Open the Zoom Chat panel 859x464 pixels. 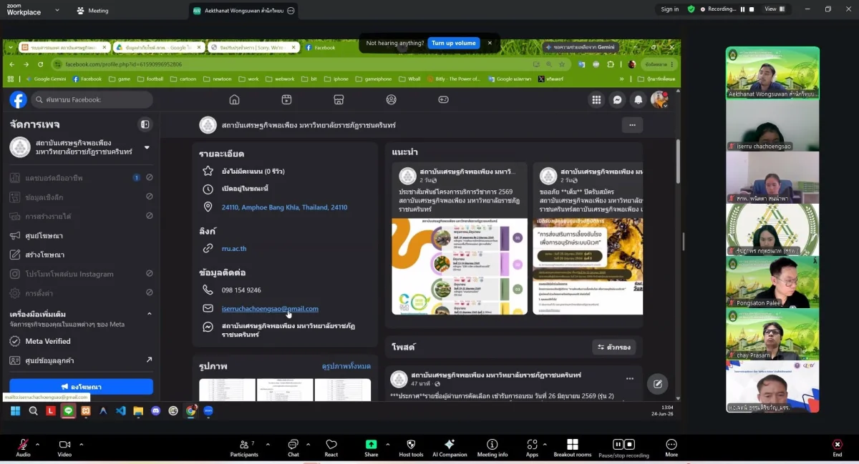tap(293, 448)
